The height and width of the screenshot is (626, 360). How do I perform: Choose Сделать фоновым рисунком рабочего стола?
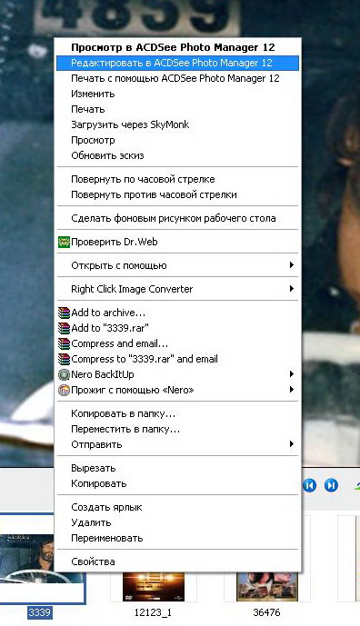(x=178, y=218)
